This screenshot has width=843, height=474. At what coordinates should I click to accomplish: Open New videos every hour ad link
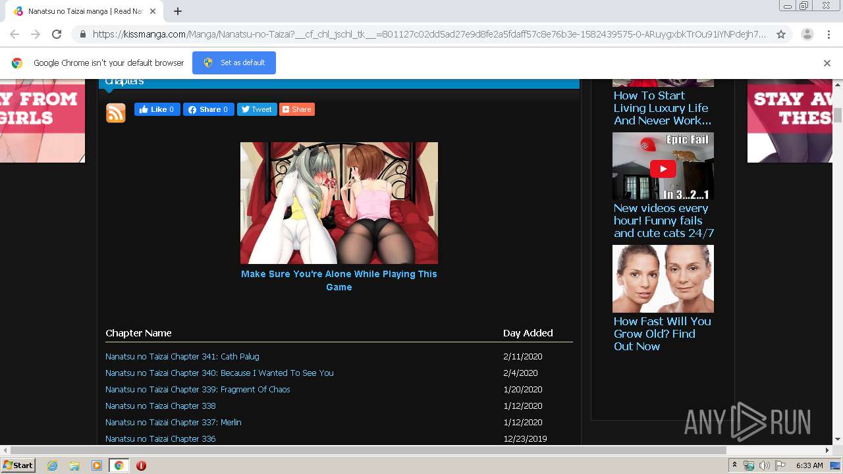click(664, 221)
